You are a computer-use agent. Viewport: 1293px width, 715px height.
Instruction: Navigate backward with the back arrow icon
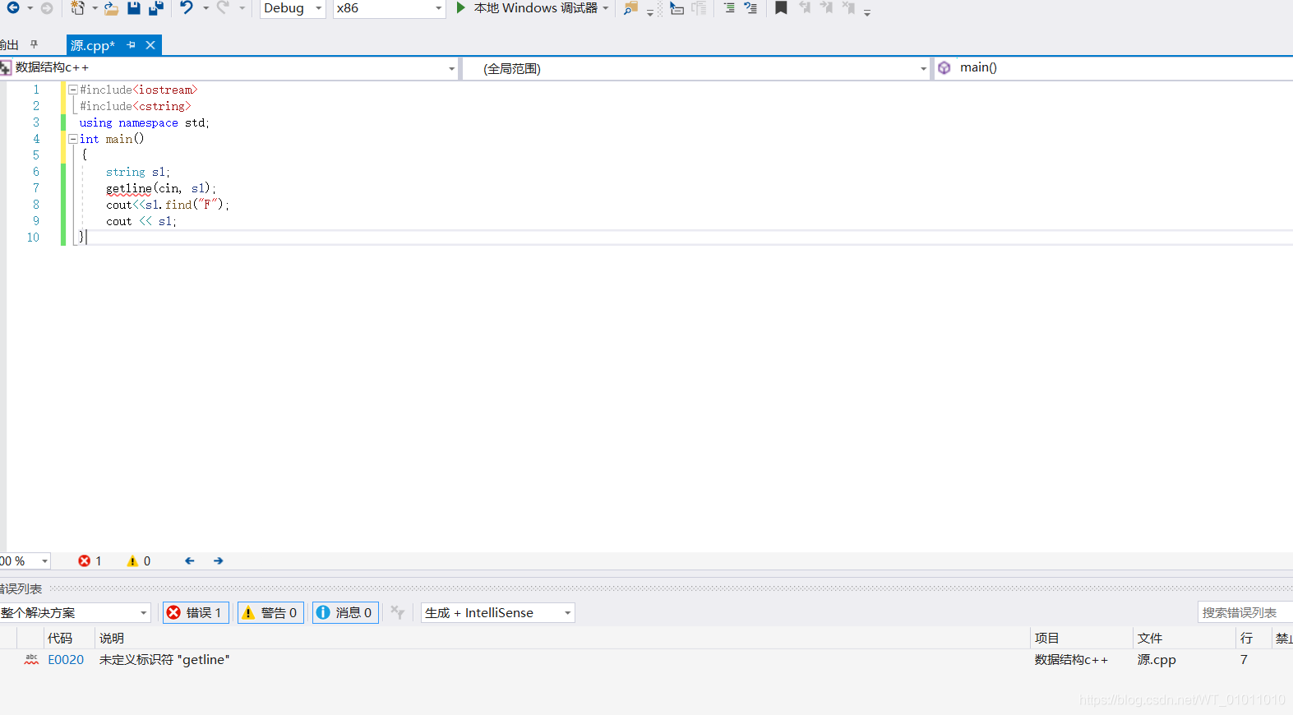click(x=13, y=7)
